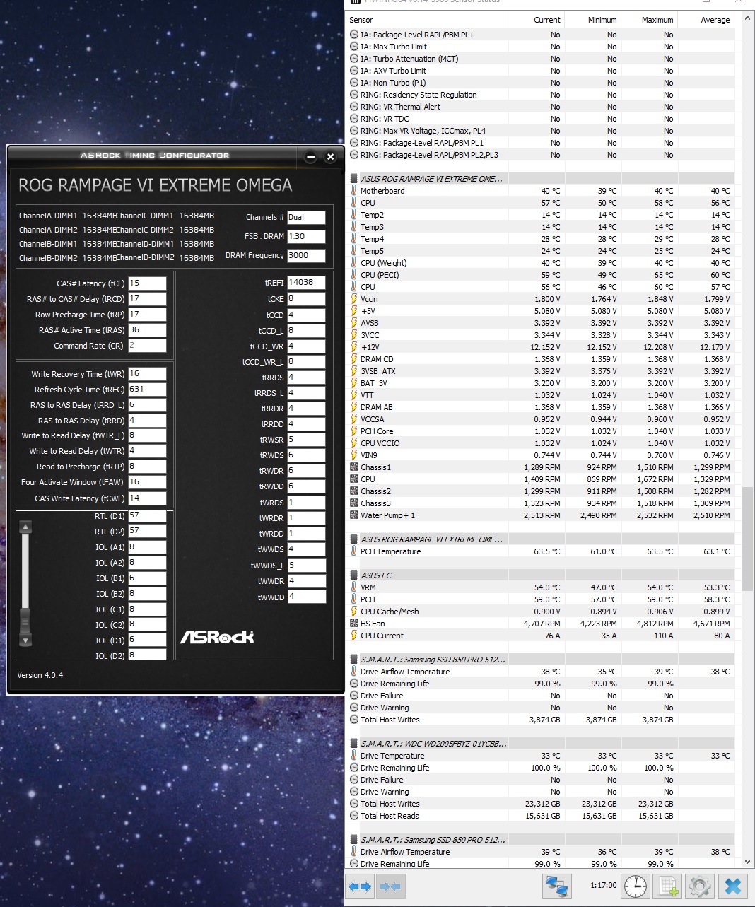
Task: Click the lightning icon beside Vccin row
Action: coord(354,299)
